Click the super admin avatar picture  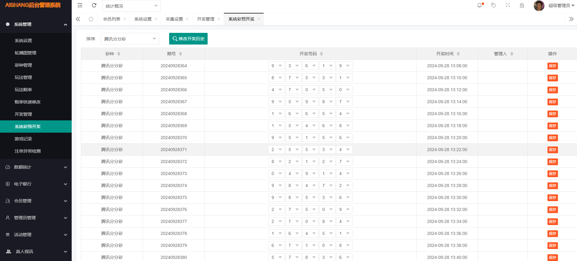click(539, 6)
